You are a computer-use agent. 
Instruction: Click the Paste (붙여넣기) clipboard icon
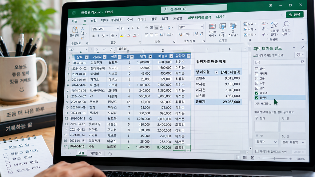click(75, 30)
